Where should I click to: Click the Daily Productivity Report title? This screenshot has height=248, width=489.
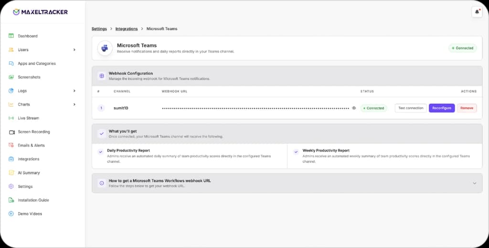[128, 151]
